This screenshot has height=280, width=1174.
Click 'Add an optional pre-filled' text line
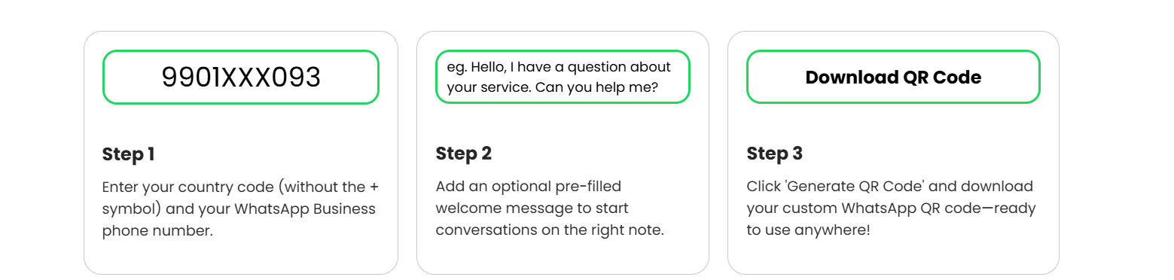pyautogui.click(x=528, y=186)
